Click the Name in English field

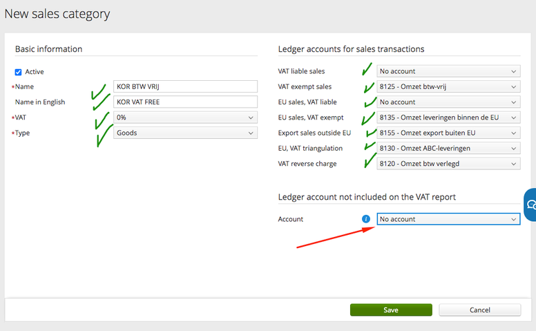pos(185,102)
